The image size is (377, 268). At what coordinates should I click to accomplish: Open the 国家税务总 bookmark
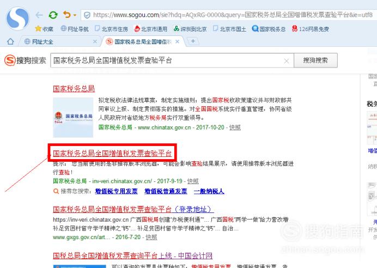[269, 29]
